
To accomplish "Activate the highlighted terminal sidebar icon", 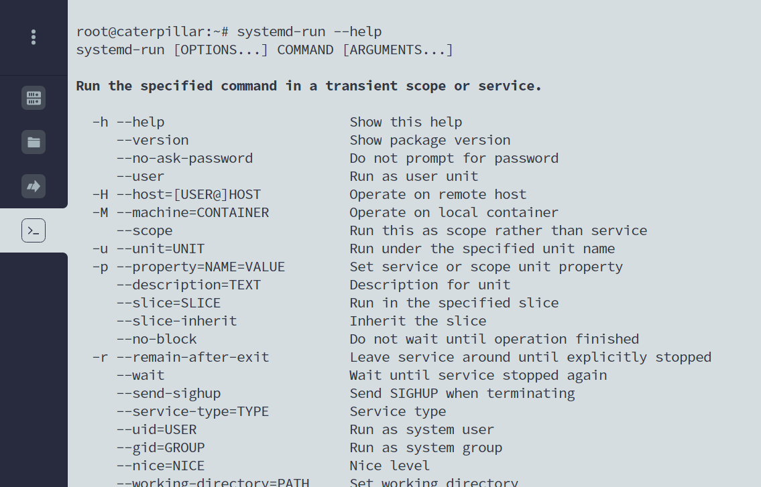I will (34, 230).
